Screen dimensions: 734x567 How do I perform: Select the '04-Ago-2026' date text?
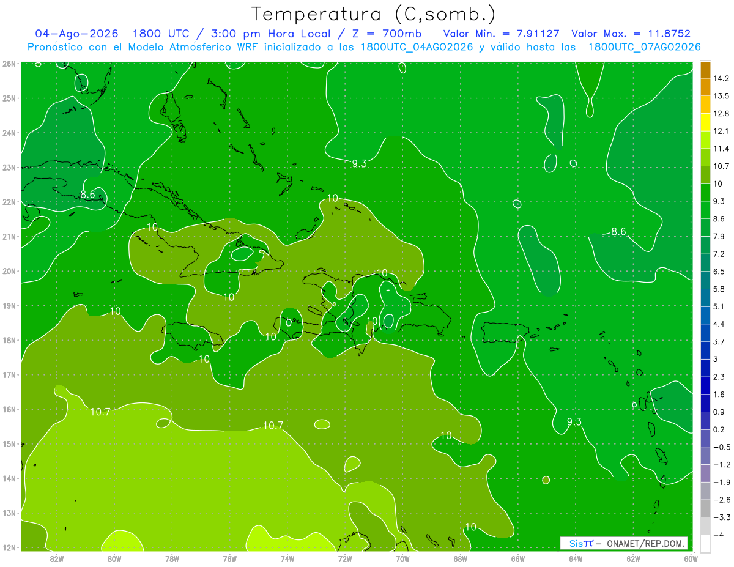tap(76, 34)
